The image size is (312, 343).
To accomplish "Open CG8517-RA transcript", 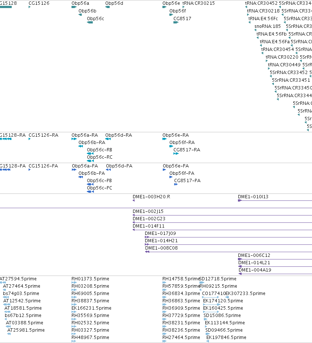I will click(176, 154).
